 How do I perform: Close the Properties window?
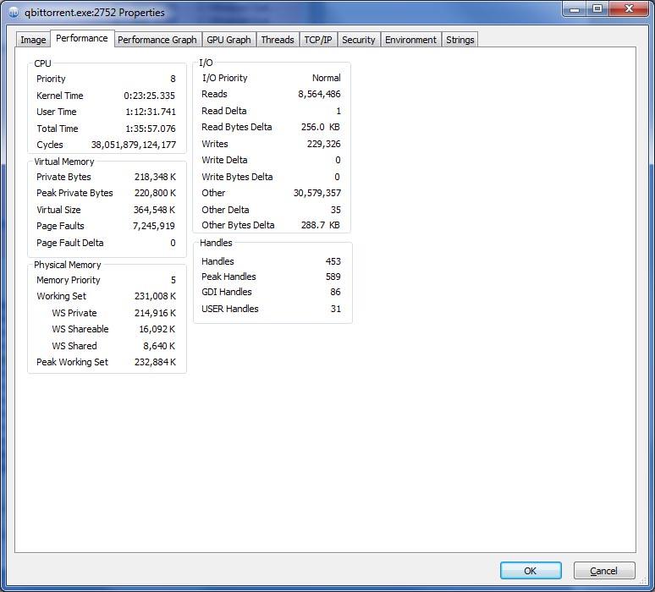pos(629,8)
